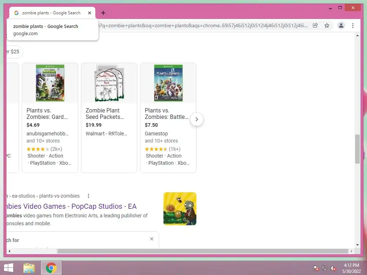
Task: Click the $7.50 price
Action: point(151,125)
